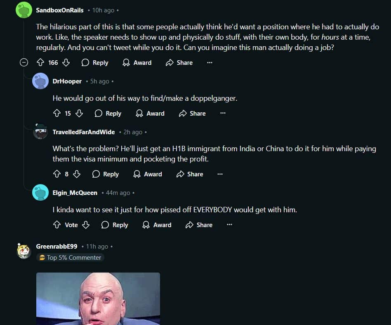
Task: Upvote SandboxOnRails' comment
Action: (x=40, y=62)
